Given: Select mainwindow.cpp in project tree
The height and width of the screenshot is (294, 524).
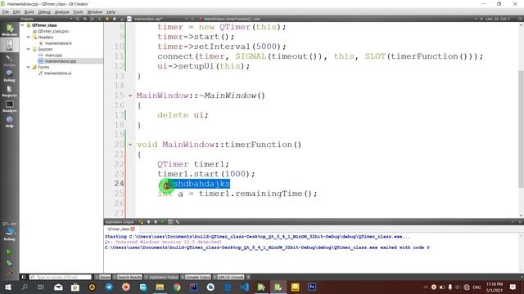Looking at the screenshot, I should coord(61,61).
